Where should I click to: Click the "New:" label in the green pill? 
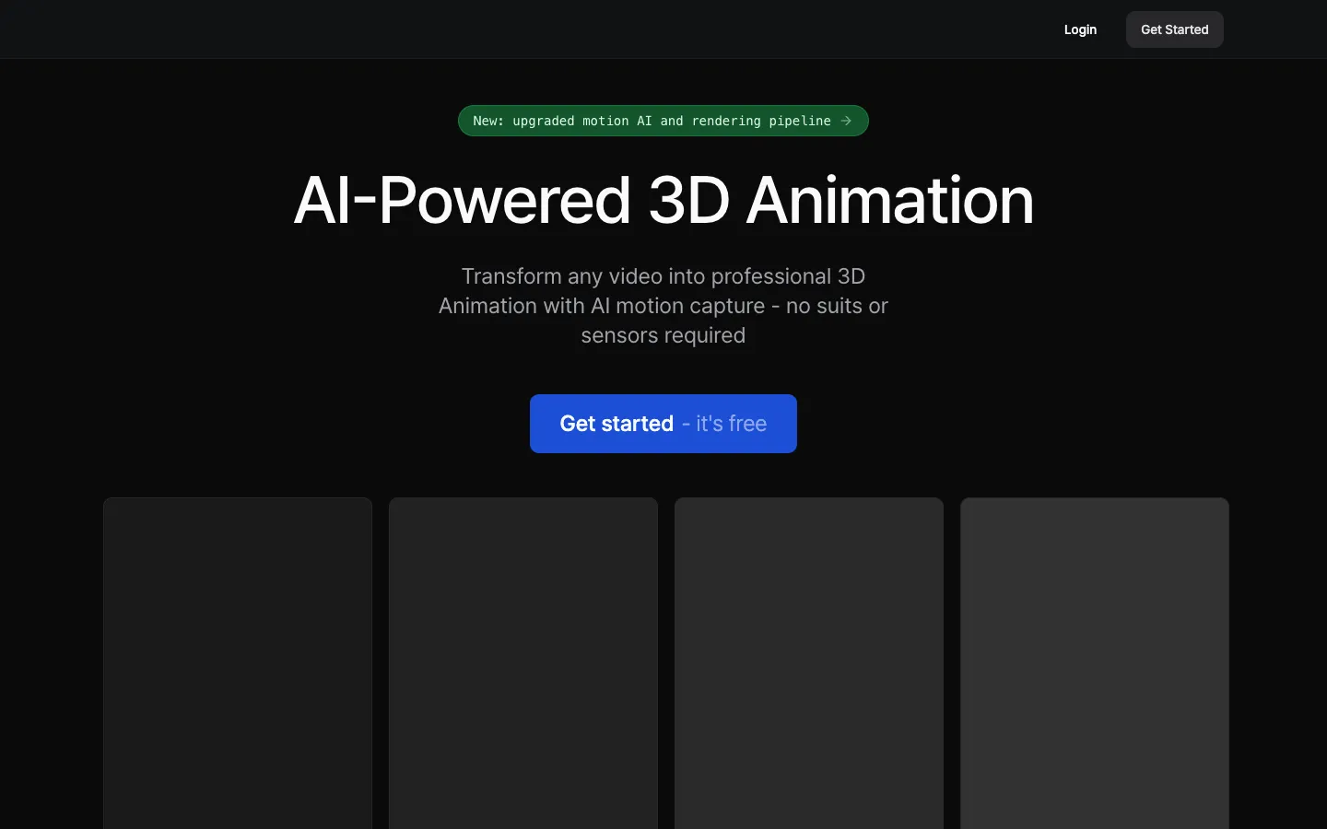pos(488,121)
